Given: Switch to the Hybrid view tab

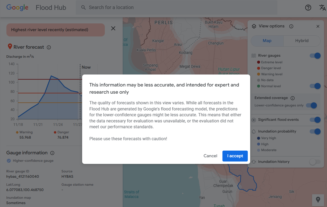Looking at the screenshot, I should [x=302, y=41].
